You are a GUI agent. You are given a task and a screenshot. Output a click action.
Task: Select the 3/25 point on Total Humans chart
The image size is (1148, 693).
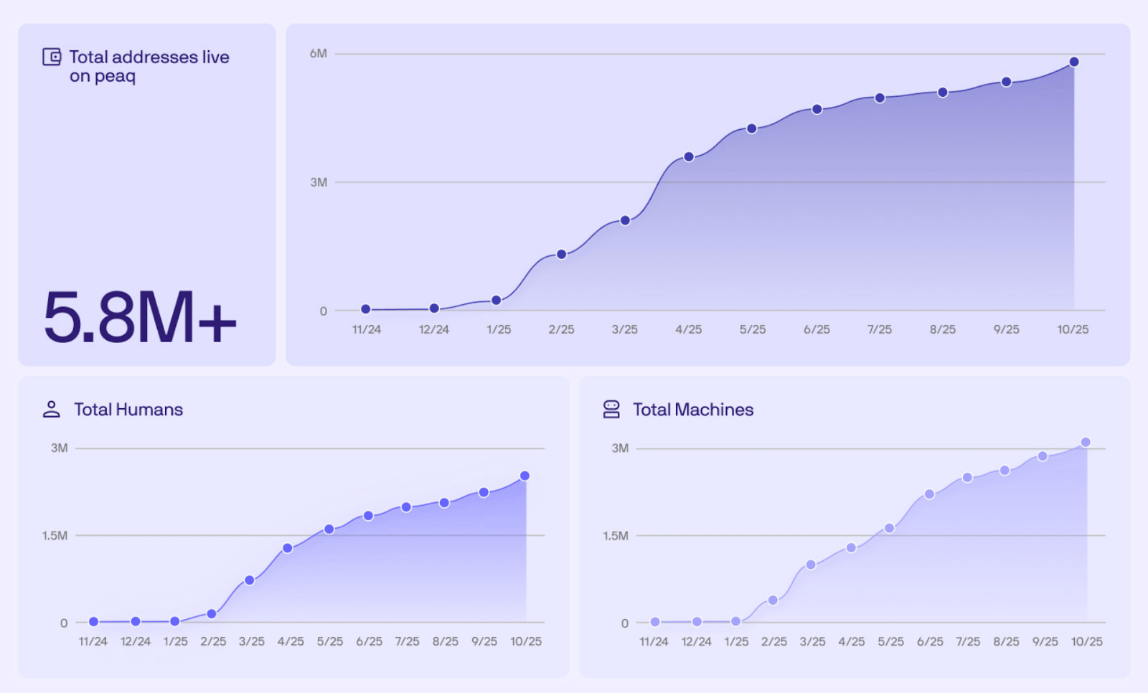point(250,580)
